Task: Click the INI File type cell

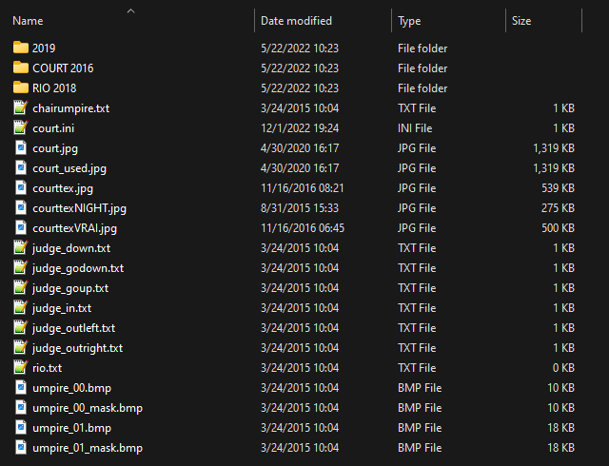Action: coord(415,128)
